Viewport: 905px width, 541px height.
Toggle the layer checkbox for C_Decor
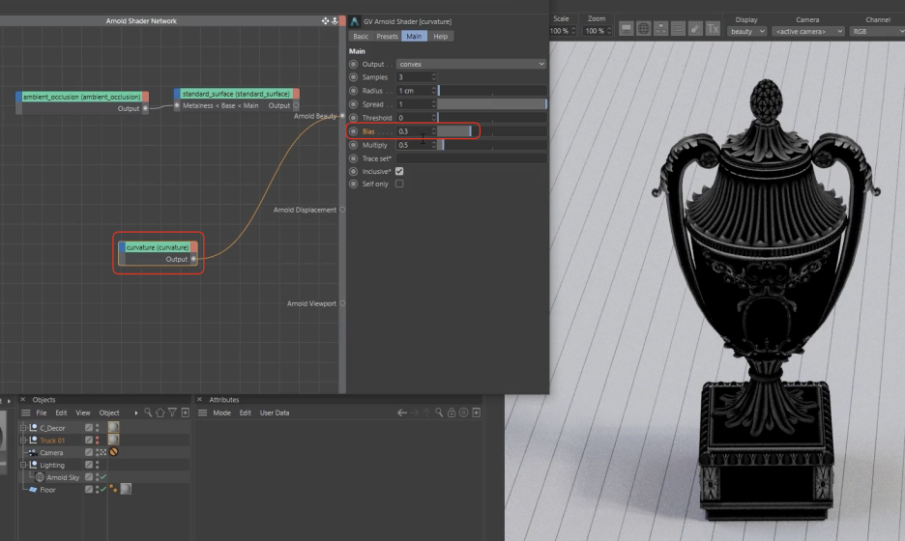(x=89, y=427)
